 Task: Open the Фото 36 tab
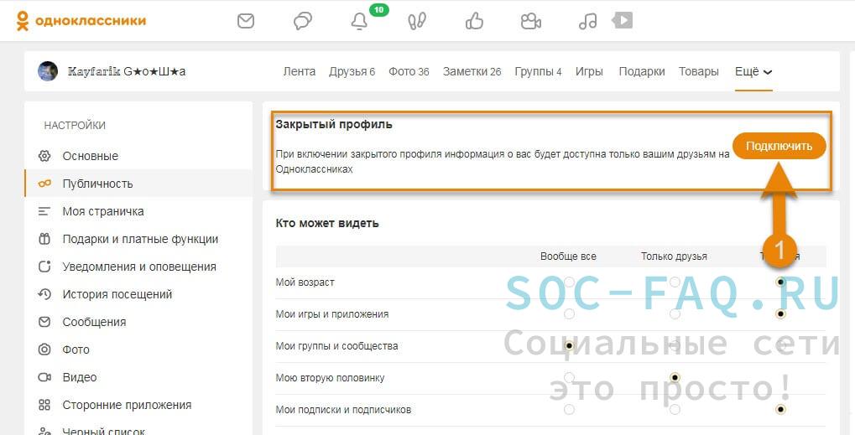[409, 71]
